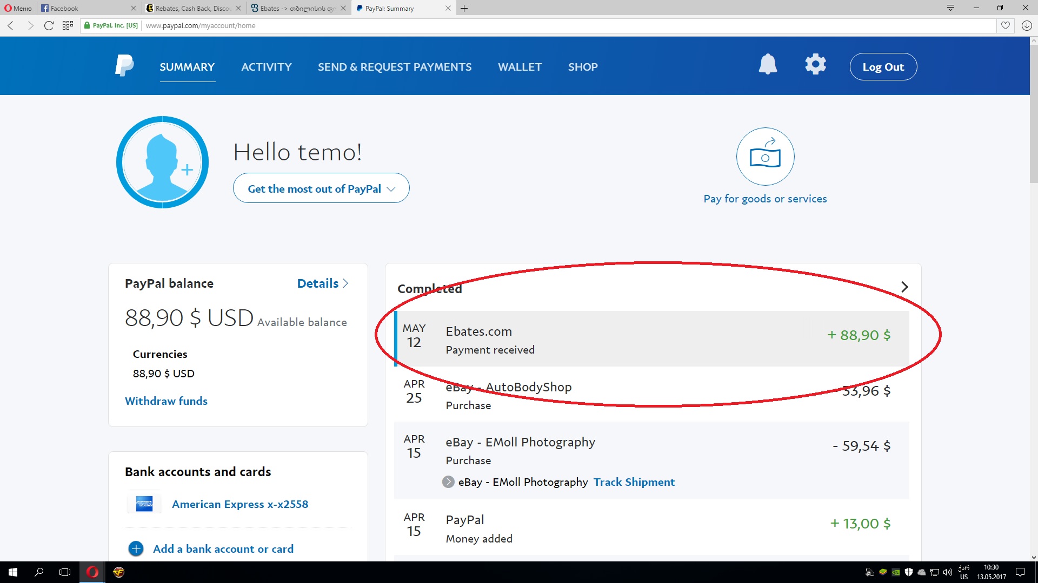Click the Pay for goods money icon
1038x583 pixels.
pos(765,157)
